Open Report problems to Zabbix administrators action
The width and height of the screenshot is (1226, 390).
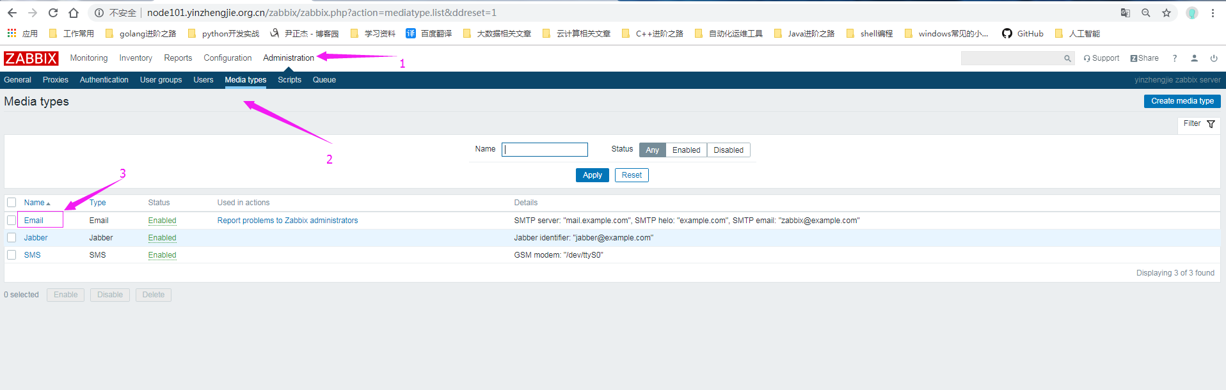click(x=287, y=221)
